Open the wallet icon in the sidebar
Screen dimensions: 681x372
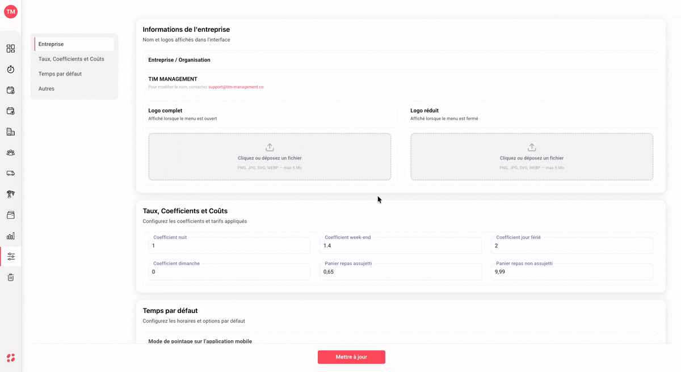[11, 215]
